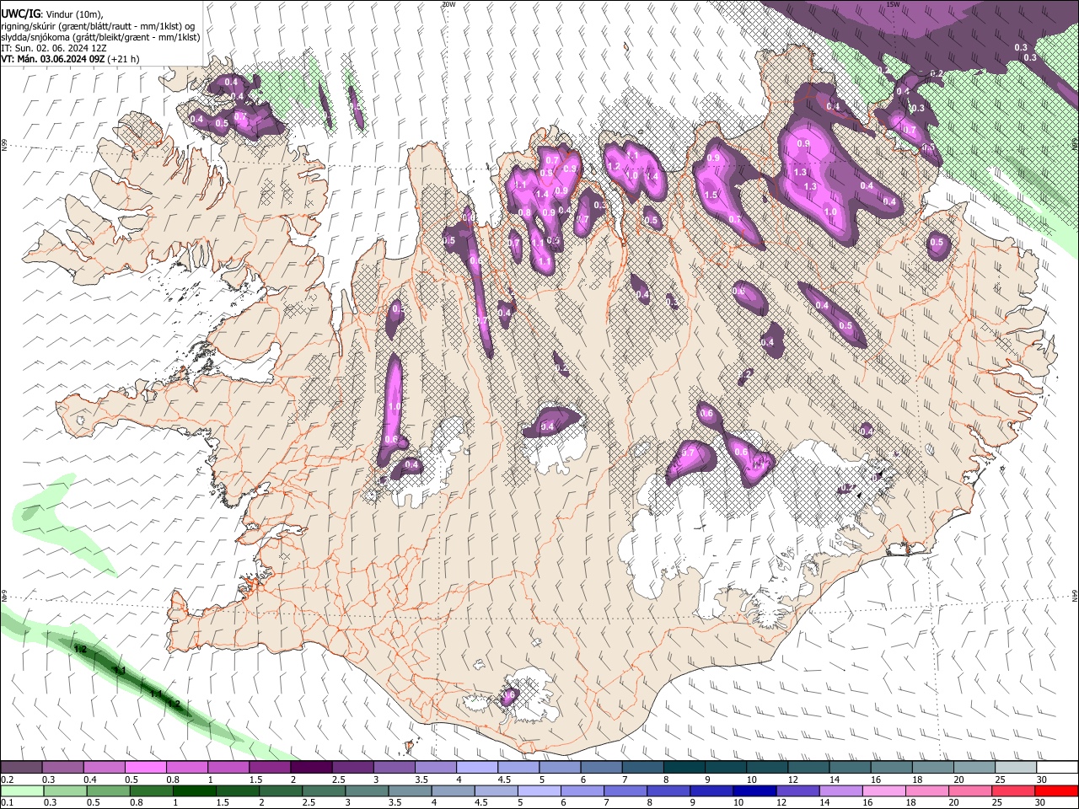Click the valid time "VT: Mán. 03.06.2024 09Z"
This screenshot has width=1079, height=809.
[x=52, y=59]
